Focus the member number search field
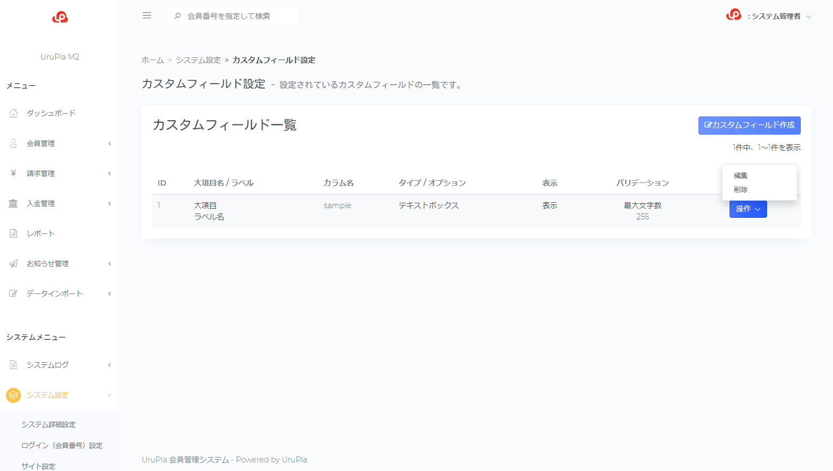 (x=233, y=16)
